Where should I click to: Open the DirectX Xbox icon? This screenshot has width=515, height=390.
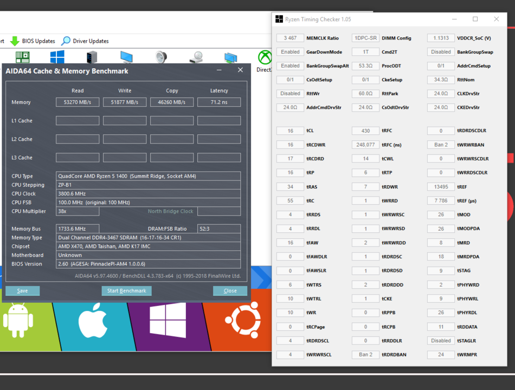point(265,57)
